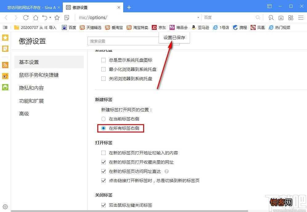The height and width of the screenshot is (212, 307).
Task: Open the 淘宝特卖 bookmark
Action: pyautogui.click(x=137, y=27)
